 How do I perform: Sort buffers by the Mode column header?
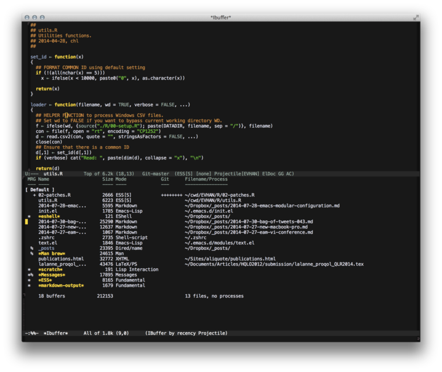point(121,179)
